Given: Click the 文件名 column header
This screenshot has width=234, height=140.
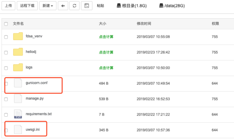Looking at the screenshot, I should 18,24.
